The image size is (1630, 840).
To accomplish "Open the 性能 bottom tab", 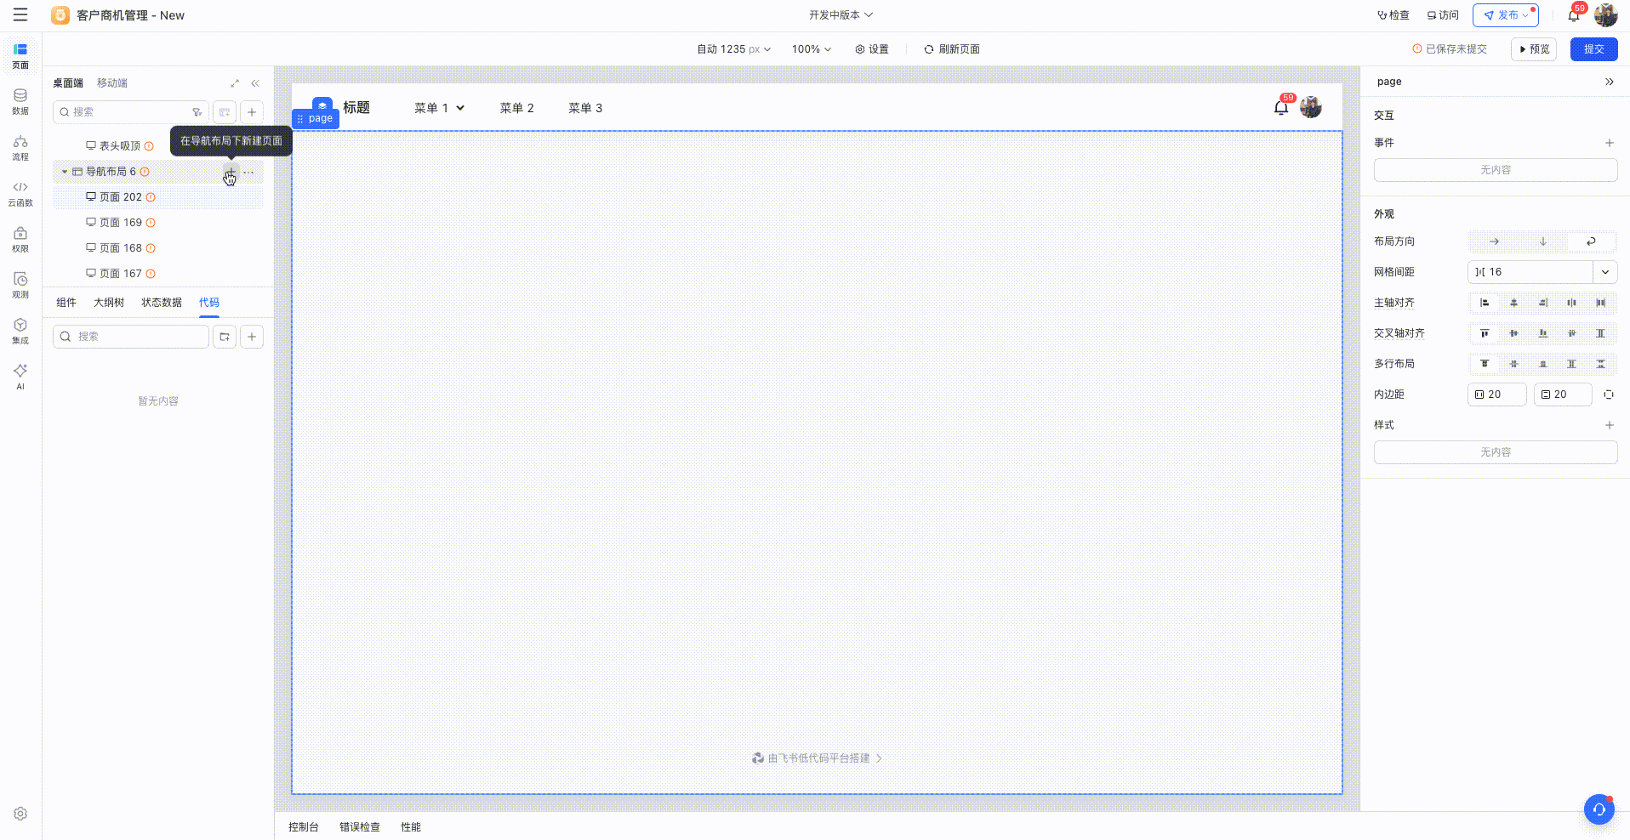I will pos(411,827).
